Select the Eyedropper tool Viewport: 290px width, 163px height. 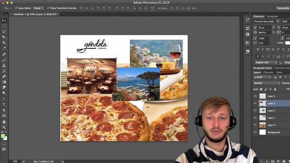(x=4, y=48)
